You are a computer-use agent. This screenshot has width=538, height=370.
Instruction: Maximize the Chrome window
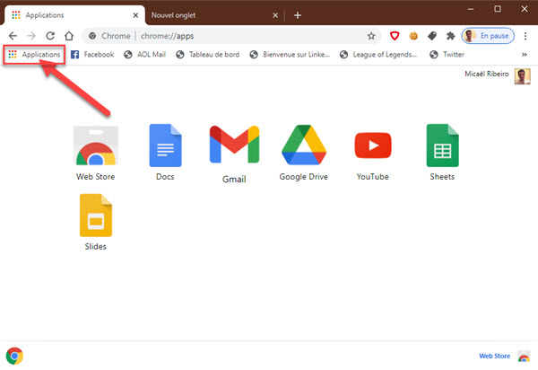coord(498,9)
